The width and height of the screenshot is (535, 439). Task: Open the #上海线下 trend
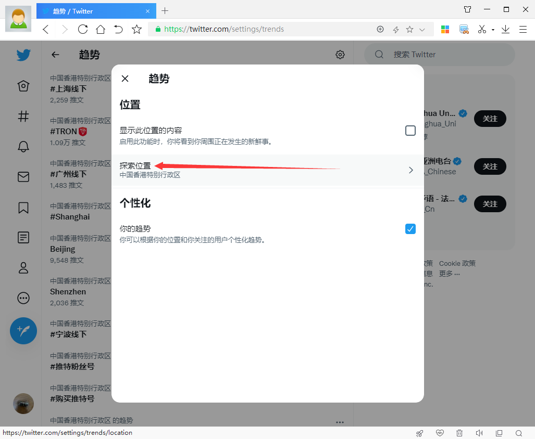point(68,89)
